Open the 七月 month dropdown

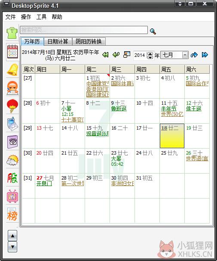(174, 55)
